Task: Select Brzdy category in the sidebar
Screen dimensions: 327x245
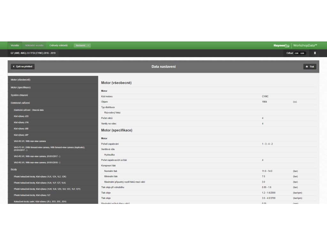Action: [14, 169]
